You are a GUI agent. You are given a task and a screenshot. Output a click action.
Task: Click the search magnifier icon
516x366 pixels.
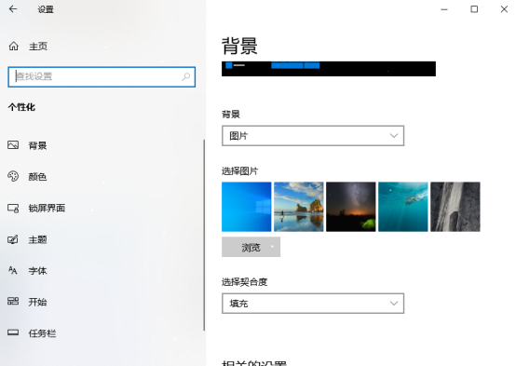click(186, 76)
